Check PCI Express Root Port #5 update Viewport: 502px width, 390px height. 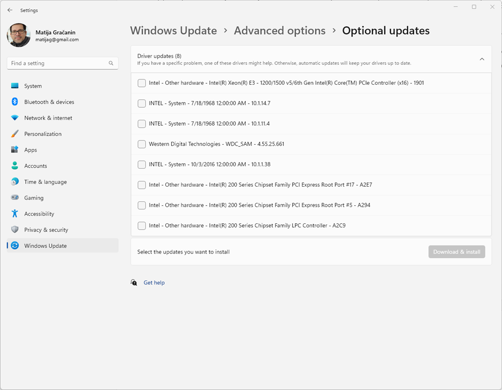pyautogui.click(x=141, y=205)
